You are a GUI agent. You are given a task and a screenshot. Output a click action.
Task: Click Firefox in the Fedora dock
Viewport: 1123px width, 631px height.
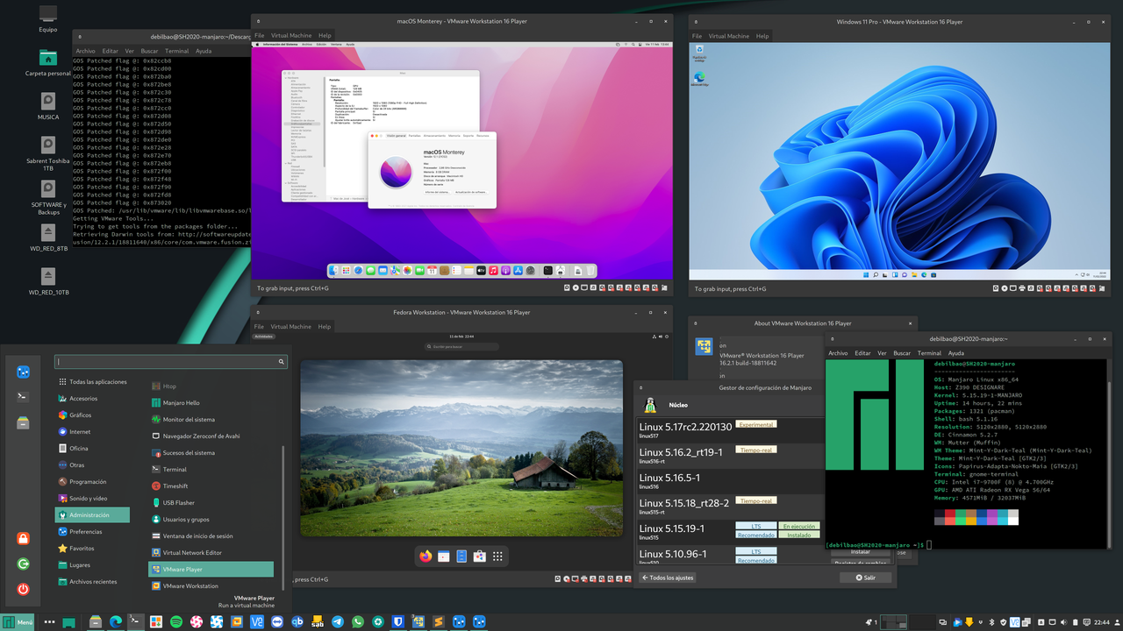[x=426, y=556]
